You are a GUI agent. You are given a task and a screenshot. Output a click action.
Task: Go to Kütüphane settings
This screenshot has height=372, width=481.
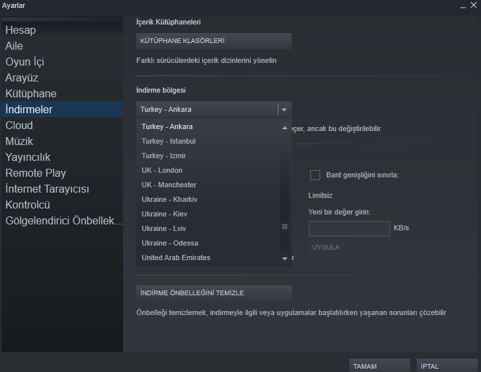click(62, 93)
